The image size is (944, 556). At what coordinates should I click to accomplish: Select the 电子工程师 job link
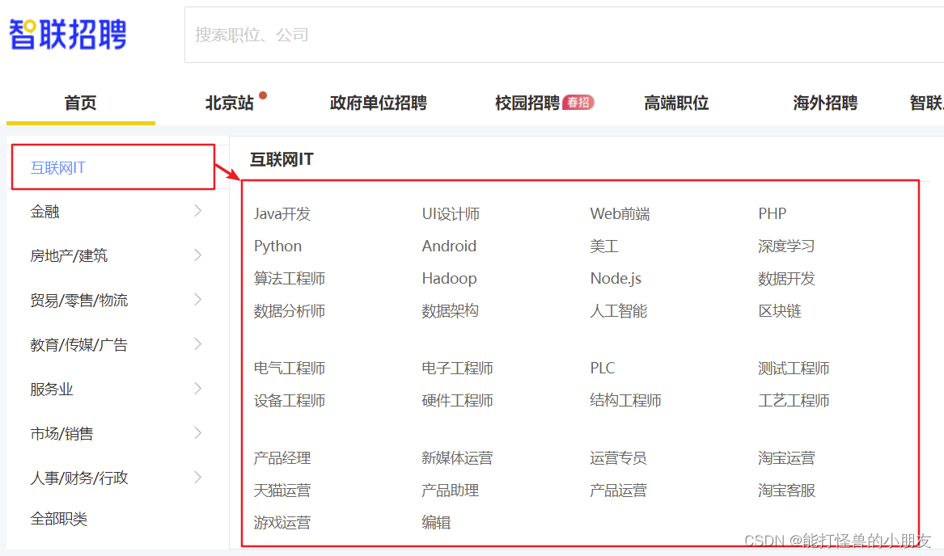[457, 369]
